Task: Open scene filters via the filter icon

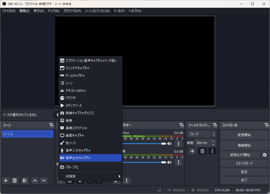Action: pos(24,181)
